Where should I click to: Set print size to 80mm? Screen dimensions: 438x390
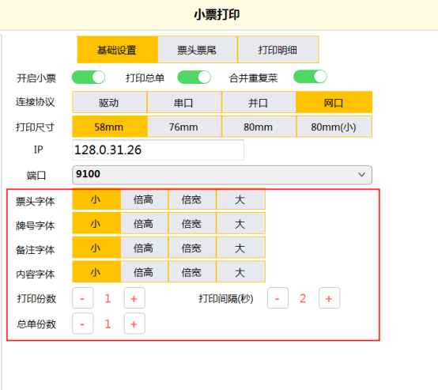(259, 127)
